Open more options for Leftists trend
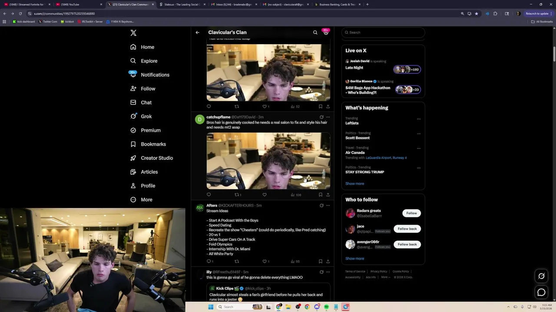Image resolution: width=556 pixels, height=312 pixels. click(419, 119)
